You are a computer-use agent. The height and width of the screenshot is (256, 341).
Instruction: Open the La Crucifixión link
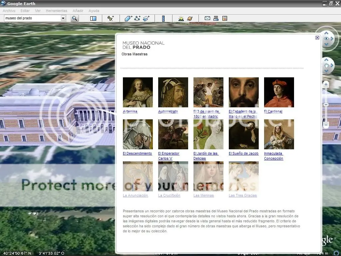[169, 195]
